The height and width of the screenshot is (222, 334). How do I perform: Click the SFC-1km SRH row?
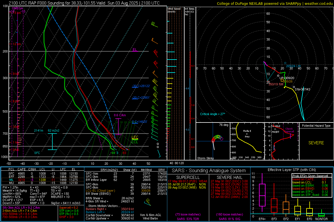[x=126, y=174]
